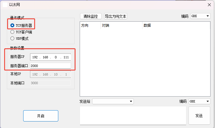Switch to UDP模式 radio option
The height and width of the screenshot is (128, 215).
12,38
